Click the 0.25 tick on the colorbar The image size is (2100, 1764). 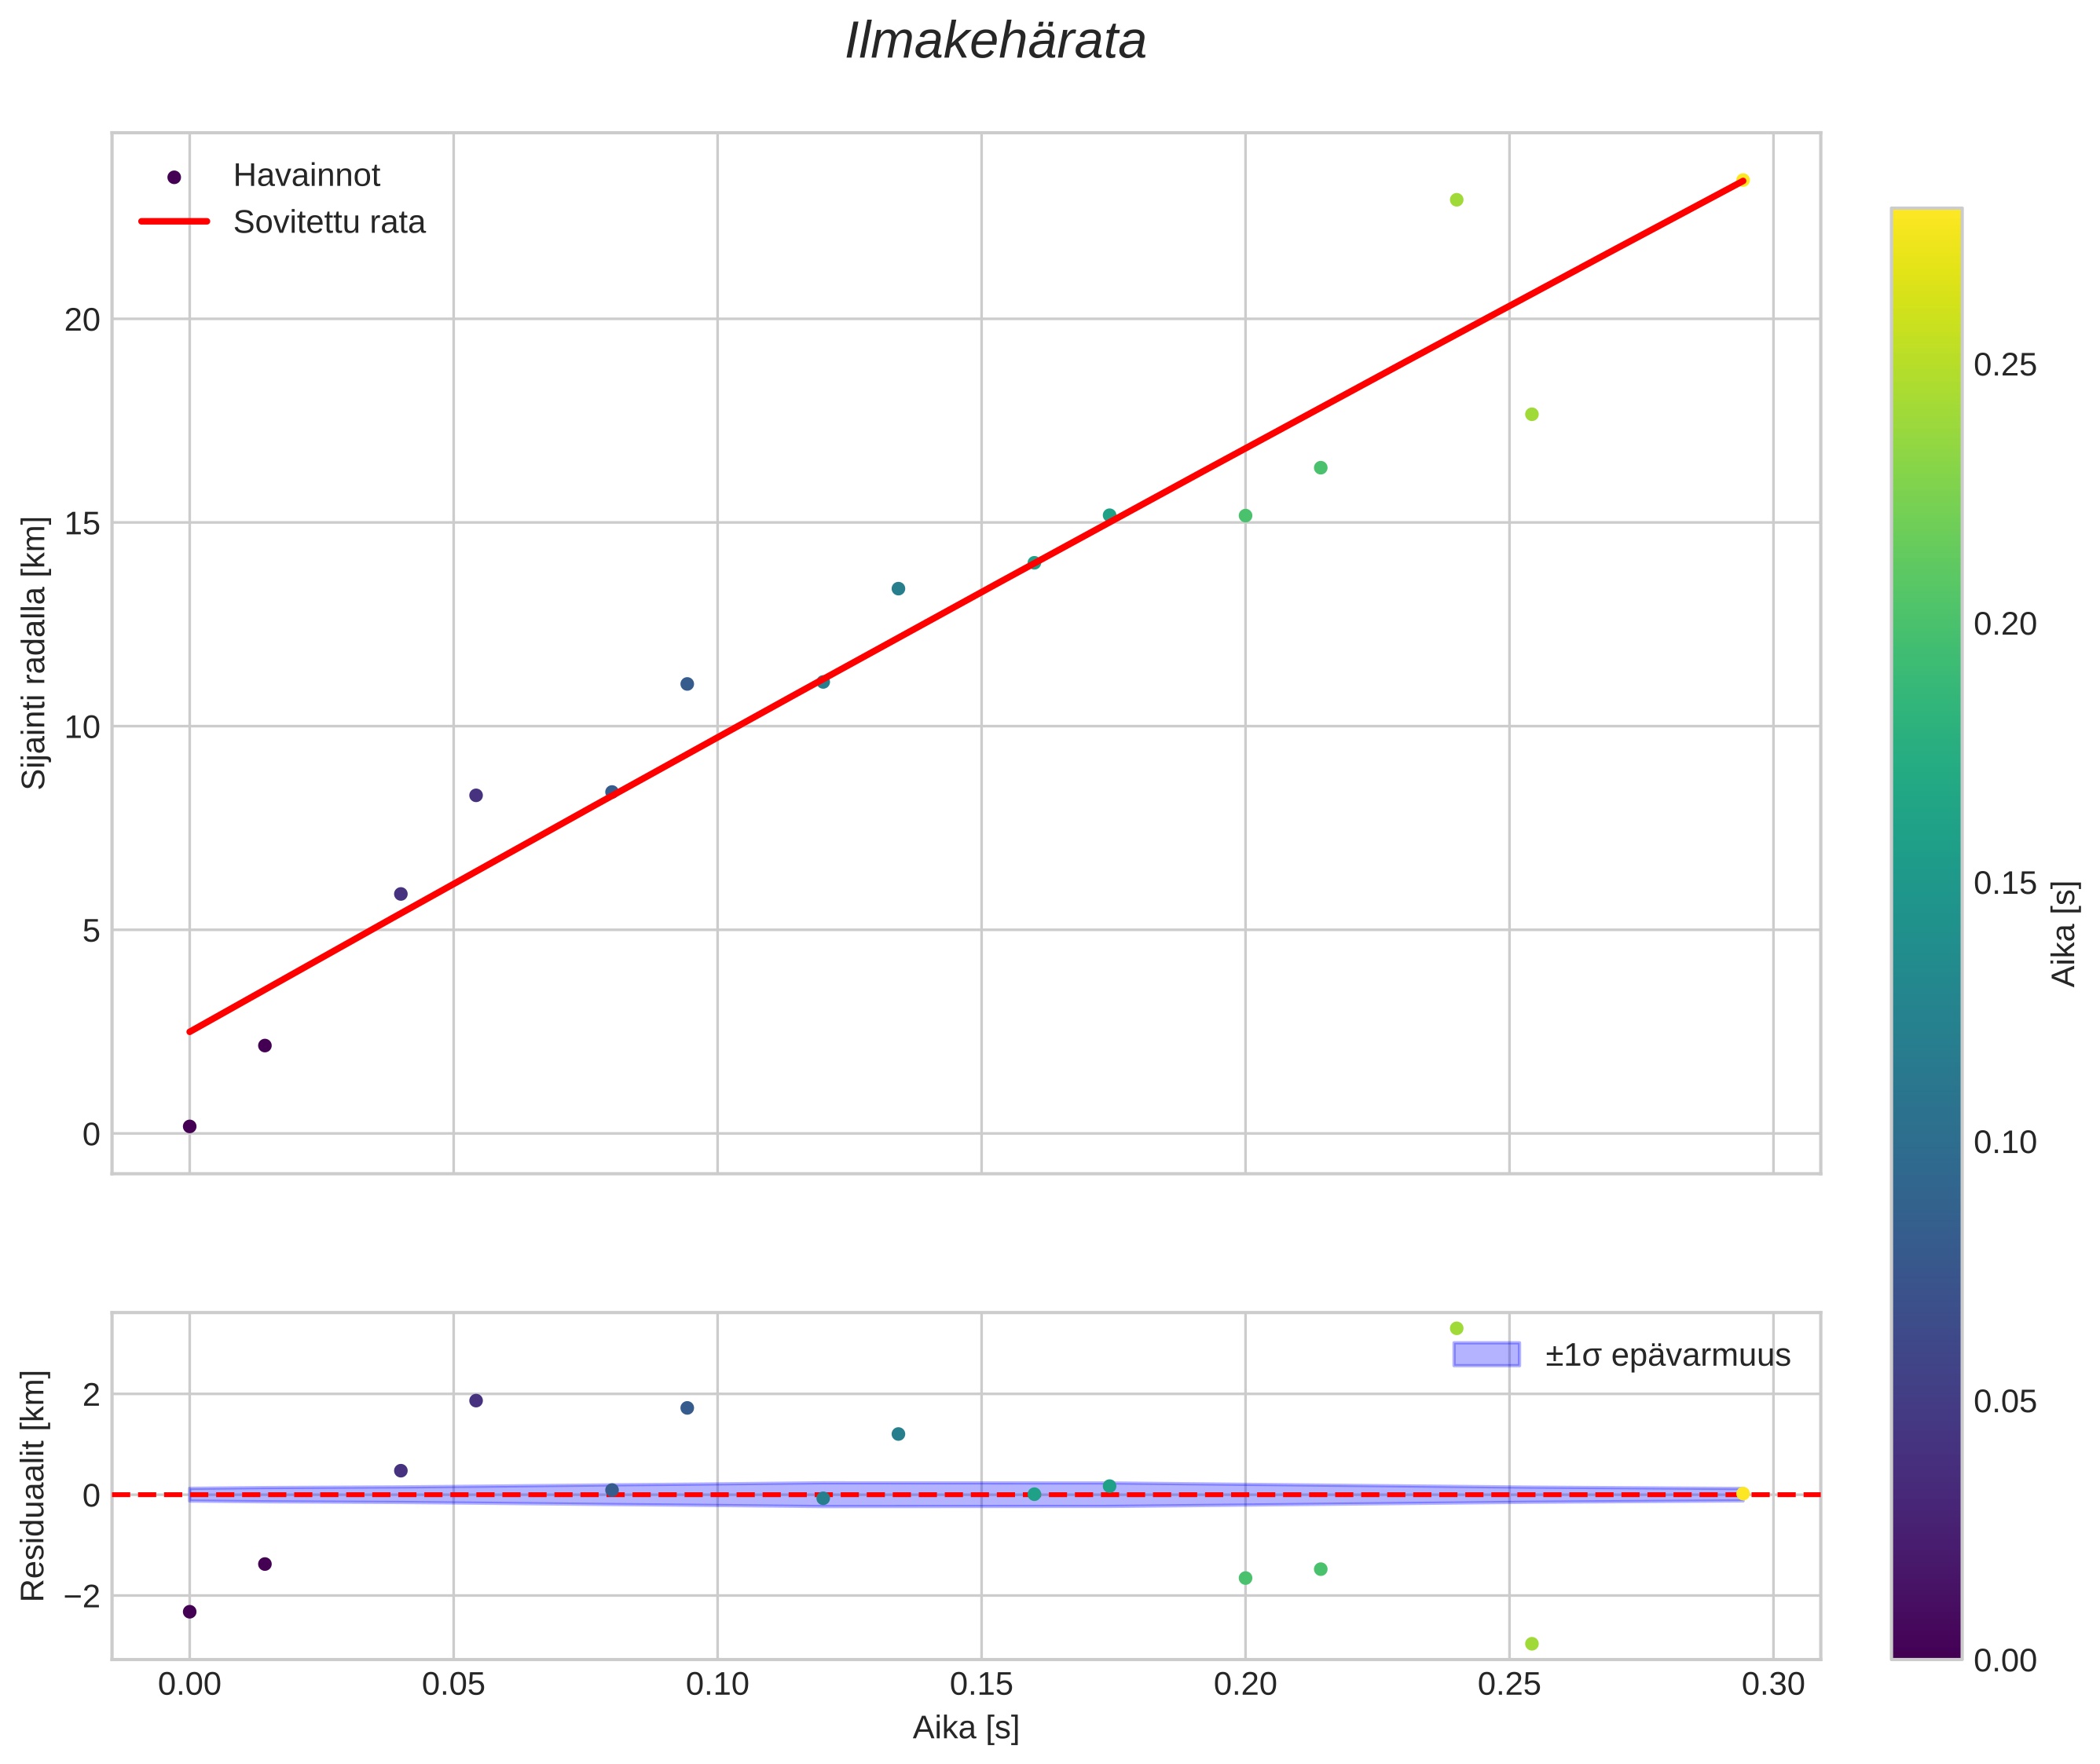(2005, 366)
